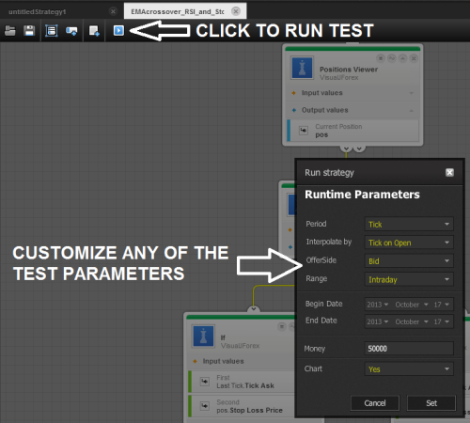This screenshot has height=423, width=470.
Task: Click the Set button
Action: coord(431,403)
